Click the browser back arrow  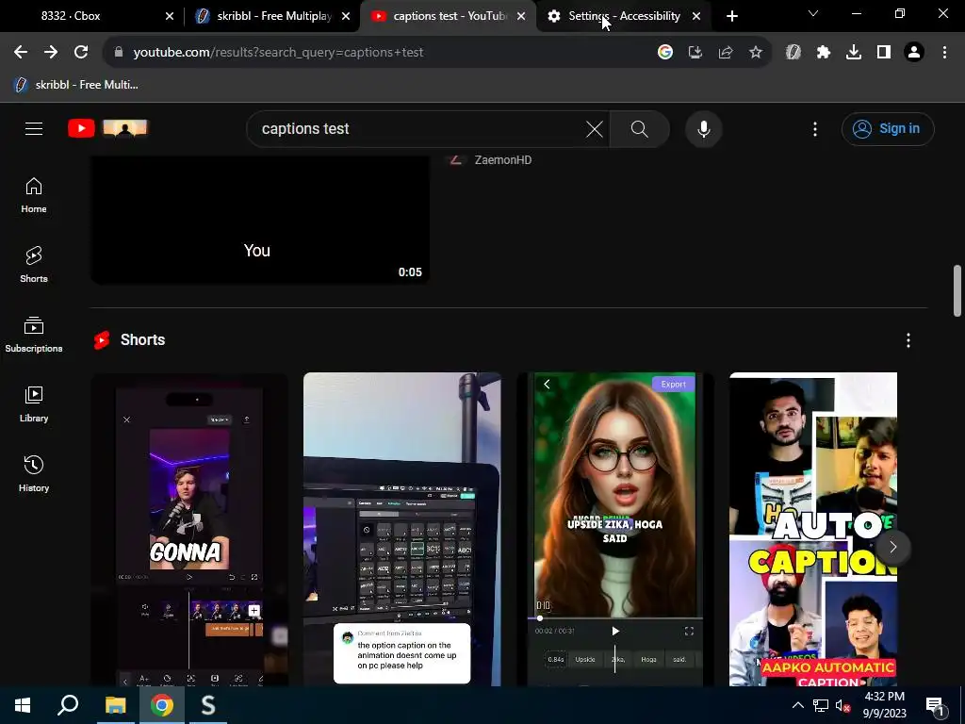pos(21,53)
